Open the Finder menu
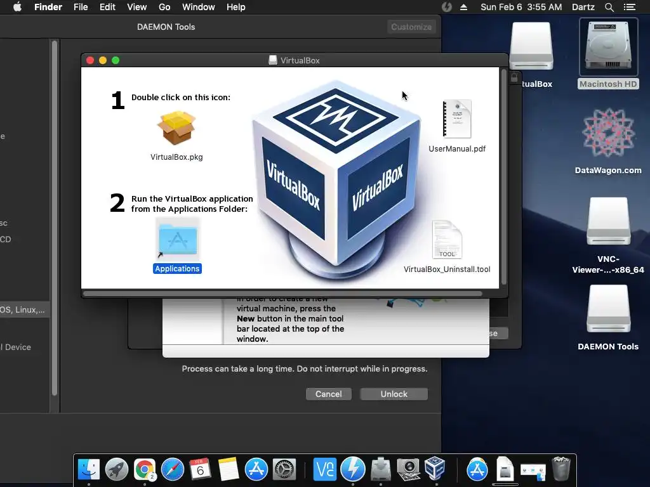 pyautogui.click(x=48, y=7)
